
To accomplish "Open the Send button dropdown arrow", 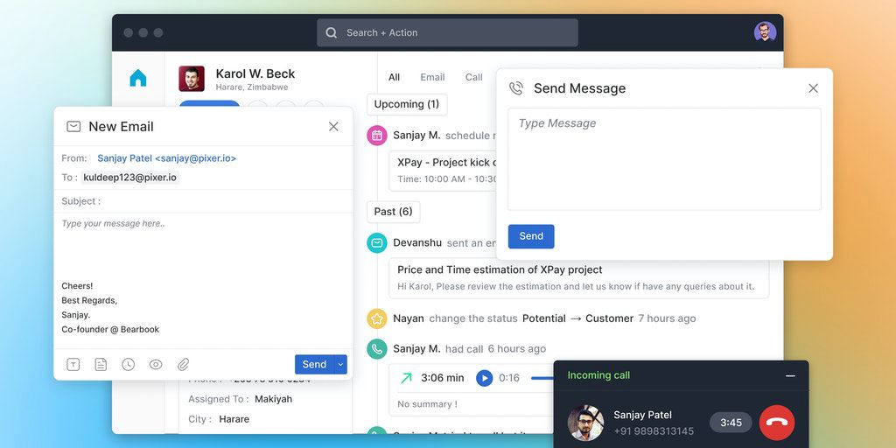I will click(340, 365).
